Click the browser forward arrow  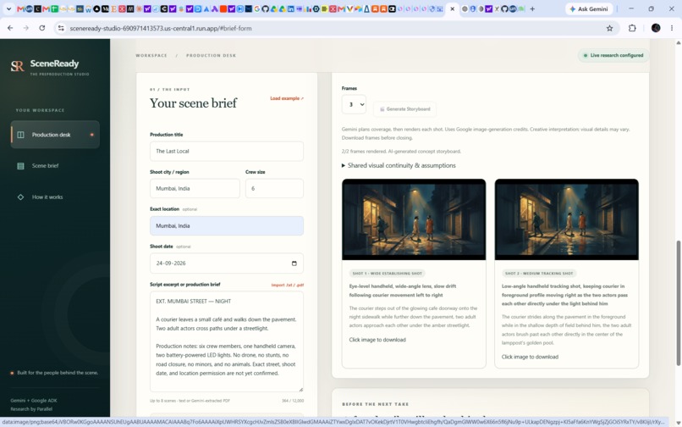click(x=26, y=28)
